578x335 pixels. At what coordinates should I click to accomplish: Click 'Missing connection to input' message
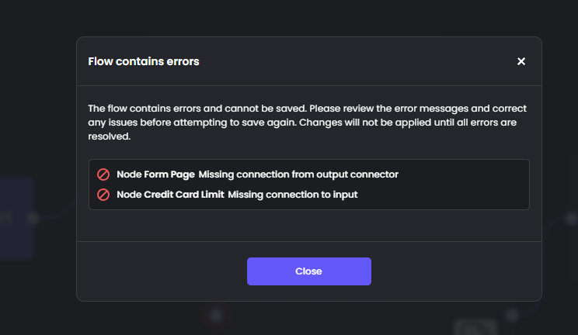point(293,195)
